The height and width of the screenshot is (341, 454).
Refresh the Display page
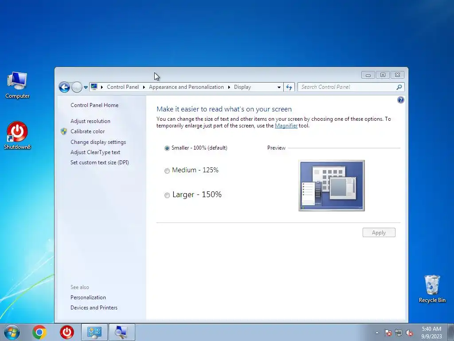289,87
